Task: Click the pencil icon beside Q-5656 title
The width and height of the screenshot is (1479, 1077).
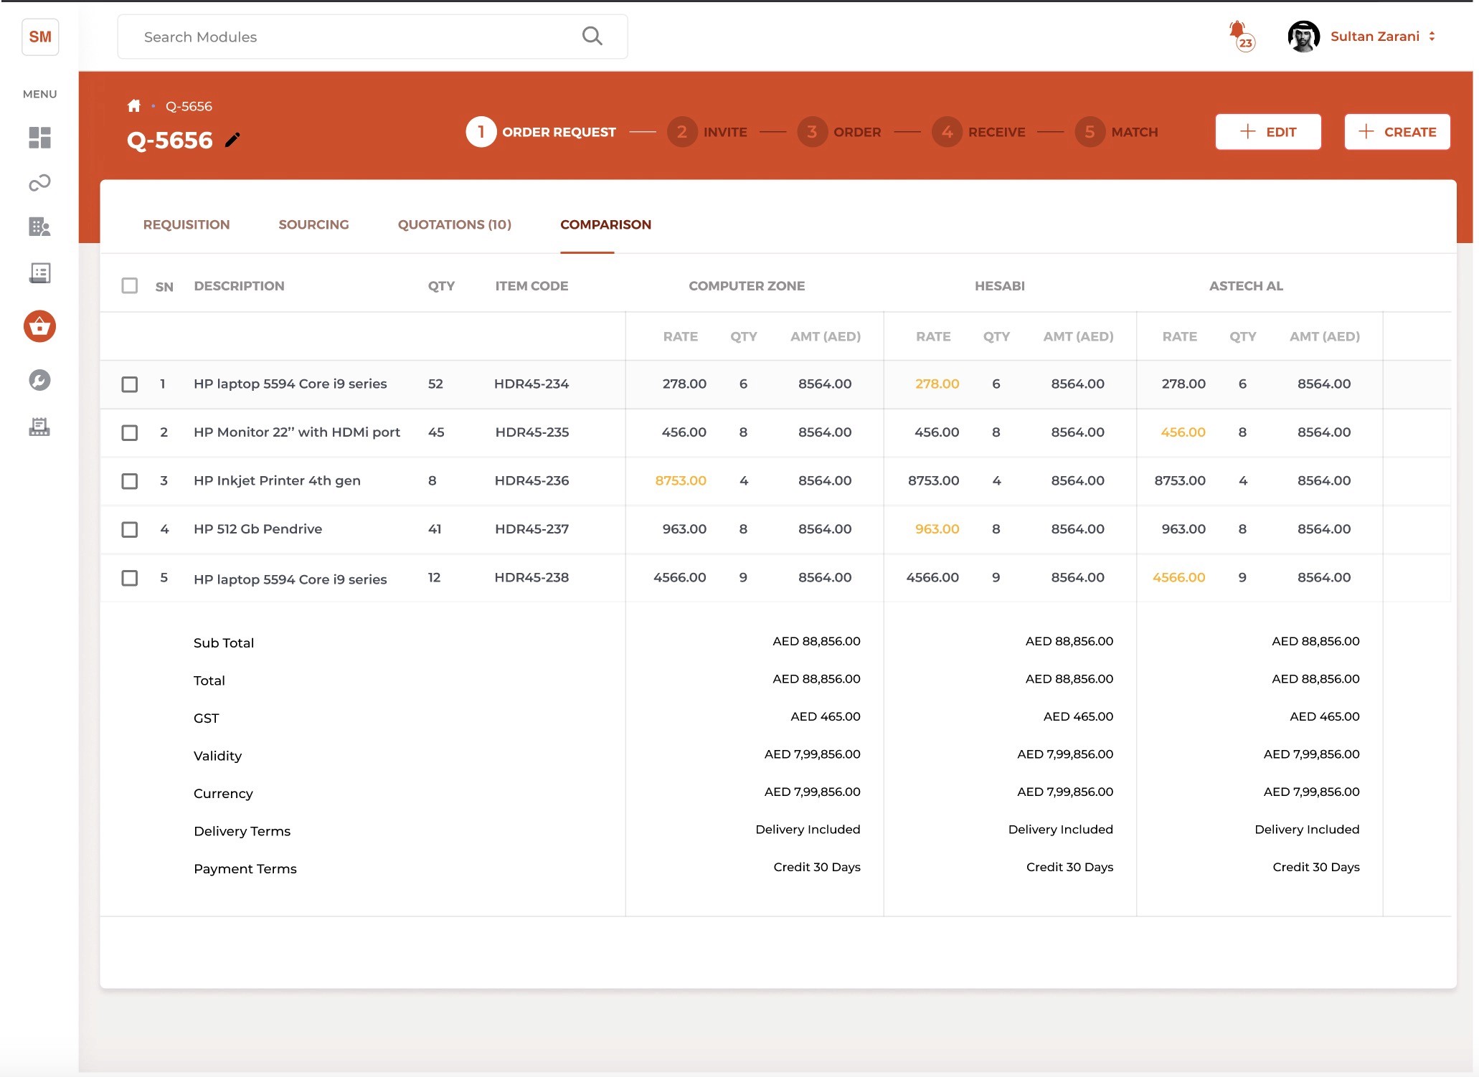Action: point(232,140)
